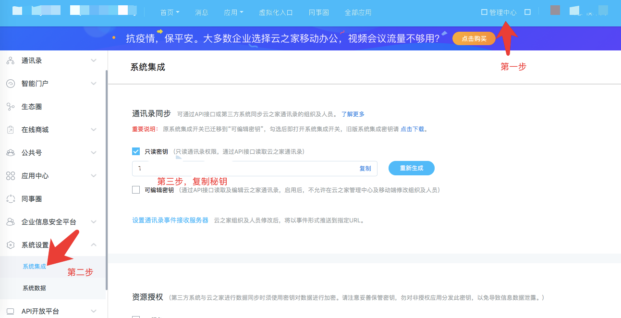The width and height of the screenshot is (621, 318).
Task: Click the API开放平台 monitor icon
Action: 11,311
